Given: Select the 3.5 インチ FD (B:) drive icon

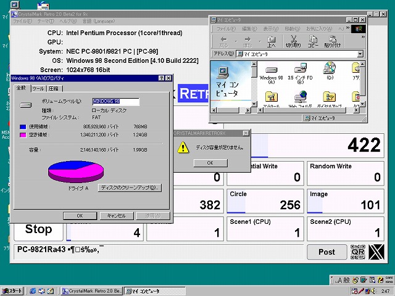Looking at the screenshot, I should (301, 68).
